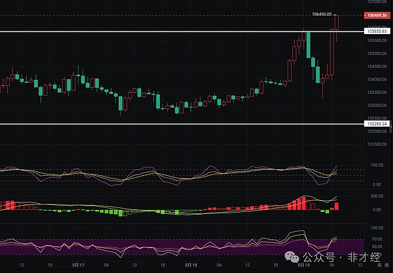Click the 5月17 date on time axis
The width and height of the screenshot is (393, 273).
click(x=78, y=266)
